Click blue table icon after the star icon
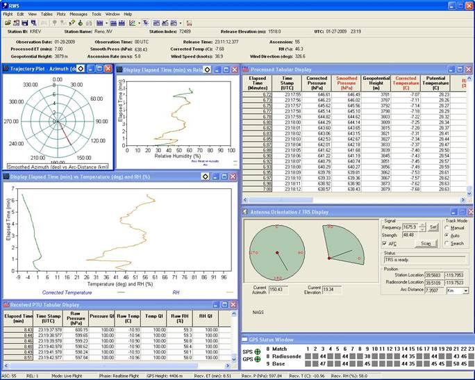This screenshot has width=475, height=380. 156,23
